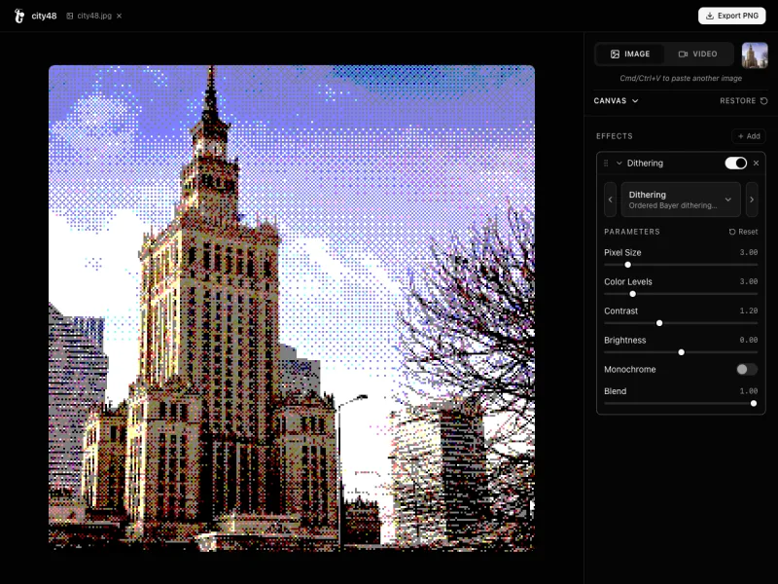Reset the dithering parameters
This screenshot has width=778, height=584.
[x=743, y=232]
